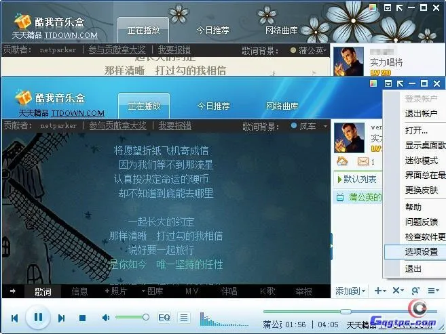Open the list-options menu dropdown icon
Image resolution: width=446 pixels, height=334 pixels.
click(434, 291)
